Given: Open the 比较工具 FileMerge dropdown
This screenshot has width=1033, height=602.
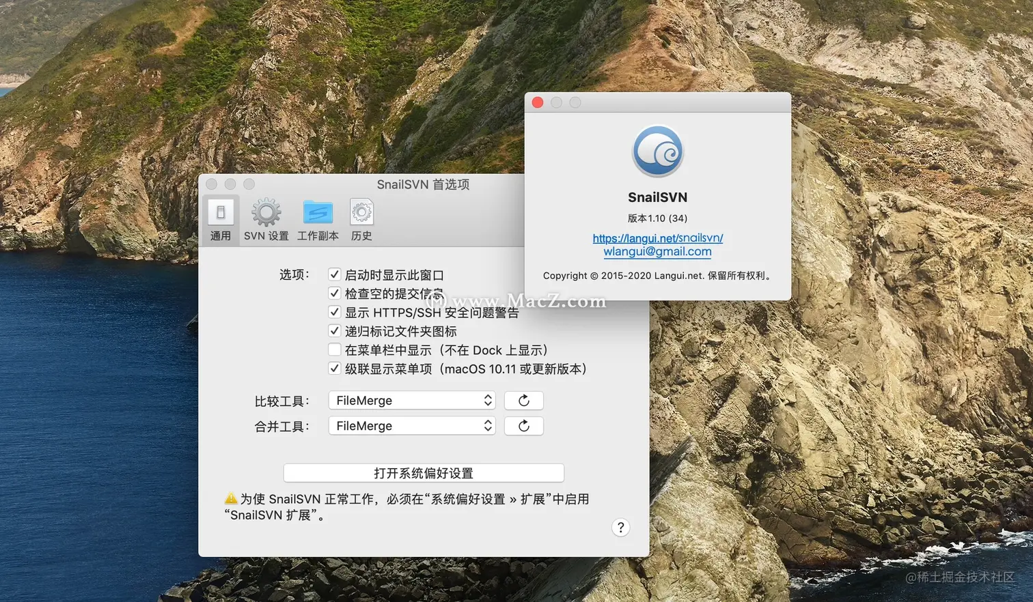Looking at the screenshot, I should (412, 401).
